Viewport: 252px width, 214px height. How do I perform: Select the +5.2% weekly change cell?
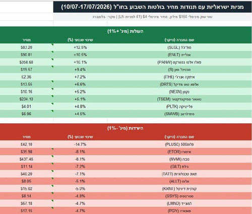80,92
